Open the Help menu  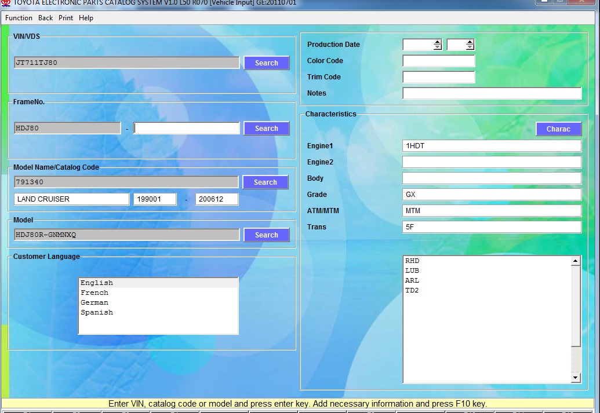(86, 18)
